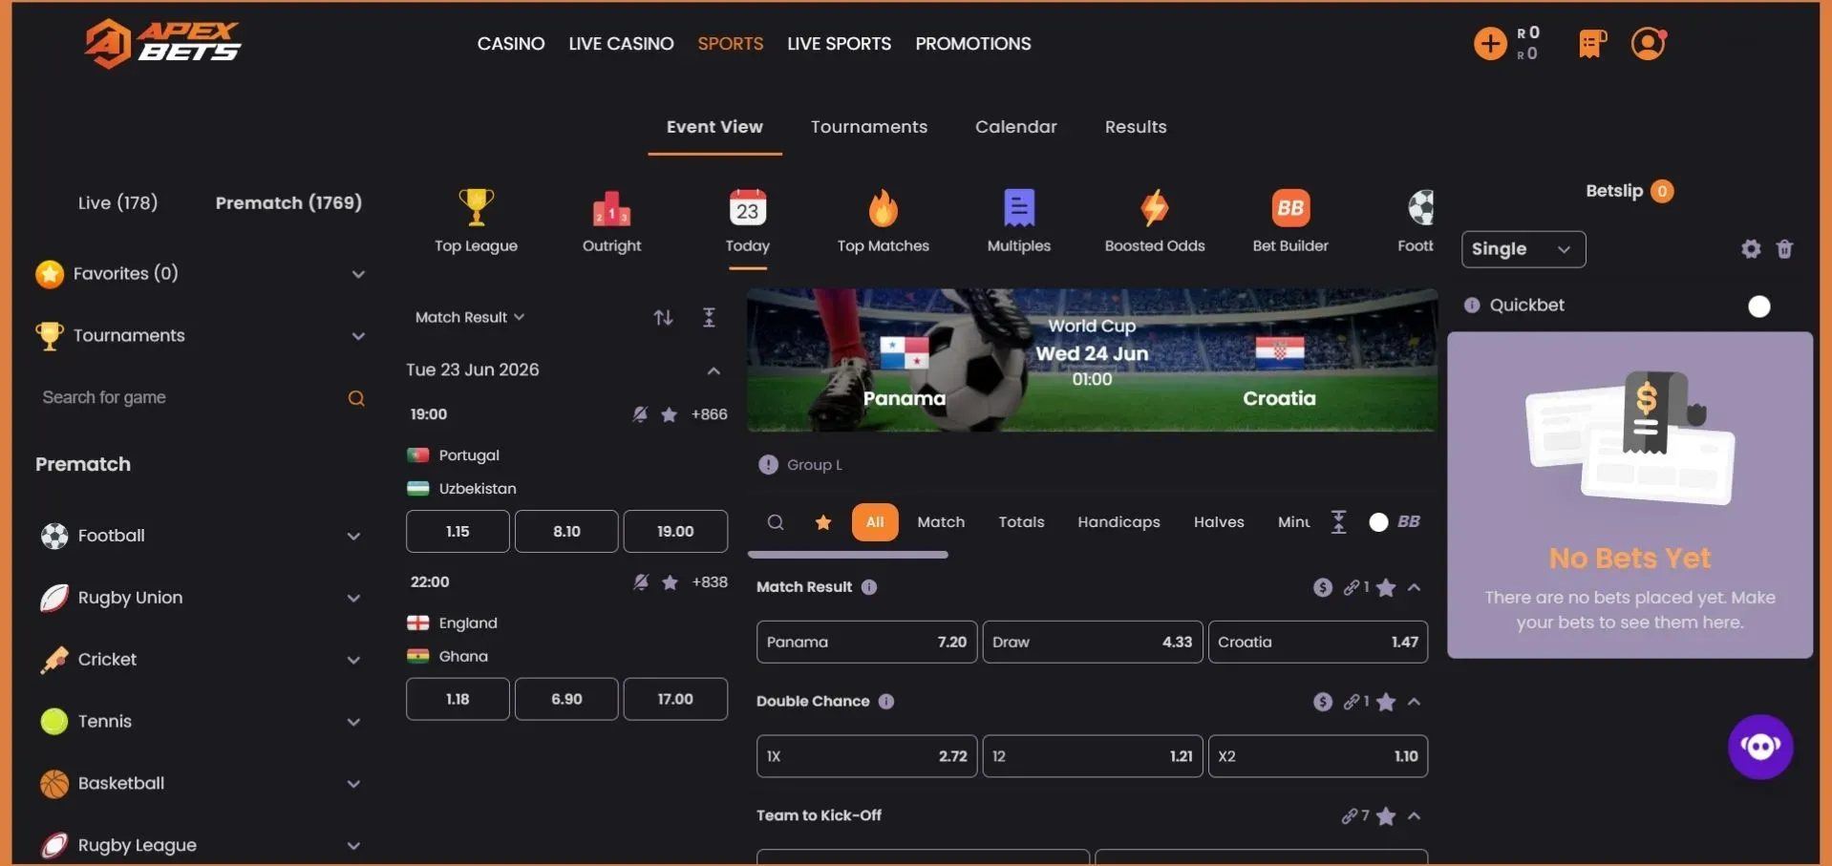The width and height of the screenshot is (1832, 866).
Task: Toggle the BB bet builder switch
Action: [1378, 522]
